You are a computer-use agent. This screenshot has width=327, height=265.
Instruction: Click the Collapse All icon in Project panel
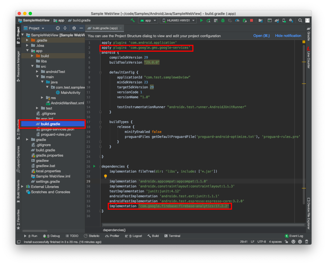coord(65,28)
